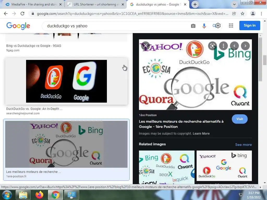Click the browser forward arrow
267x200 pixels.
click(14, 14)
